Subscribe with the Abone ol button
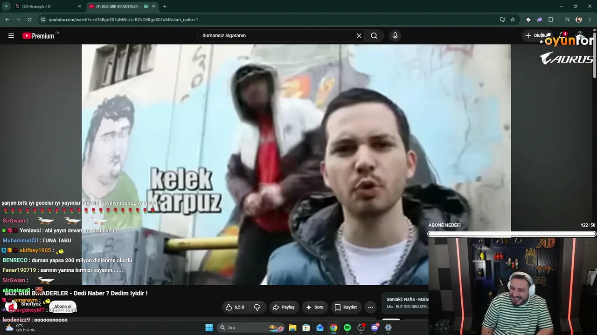 (63, 307)
